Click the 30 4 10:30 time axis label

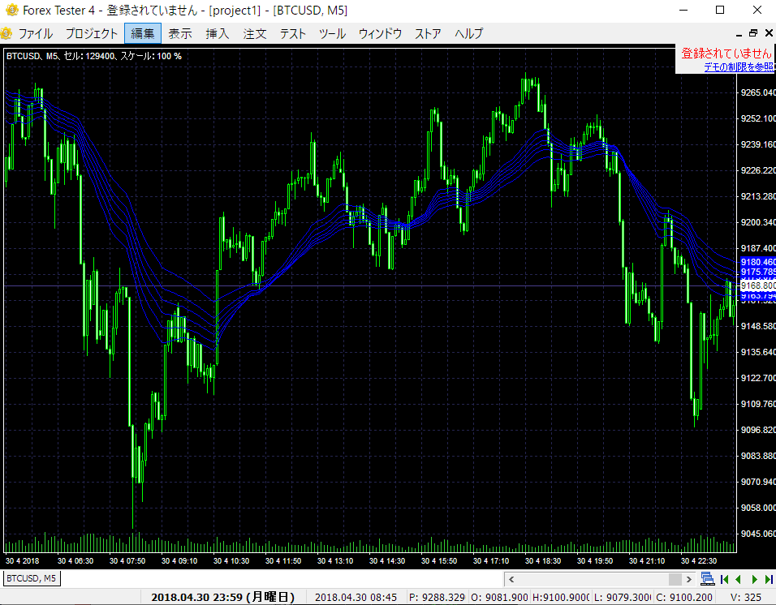[231, 561]
